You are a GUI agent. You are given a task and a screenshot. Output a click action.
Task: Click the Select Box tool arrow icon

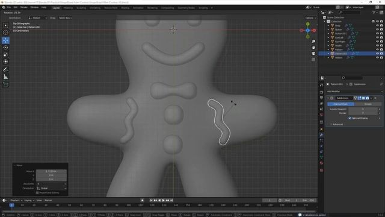tap(5, 25)
